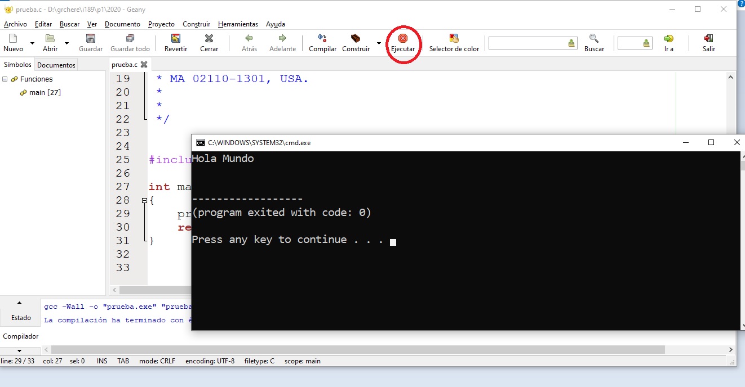The height and width of the screenshot is (387, 745).
Task: Open the Archivo menu
Action: click(15, 24)
